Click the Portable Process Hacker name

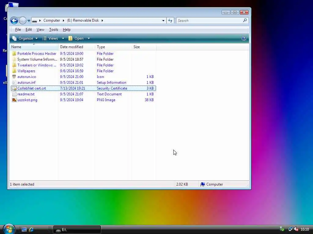37,54
